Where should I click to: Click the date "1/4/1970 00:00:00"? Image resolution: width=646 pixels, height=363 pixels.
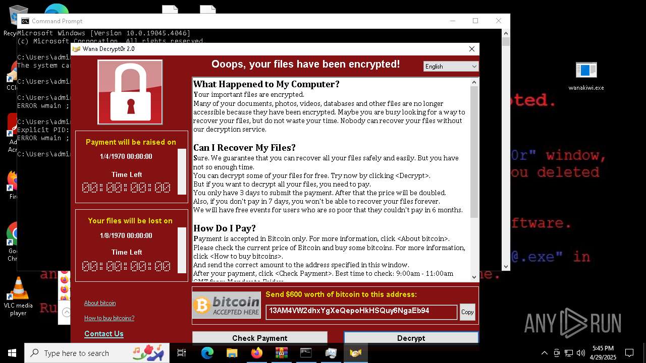pyautogui.click(x=126, y=156)
